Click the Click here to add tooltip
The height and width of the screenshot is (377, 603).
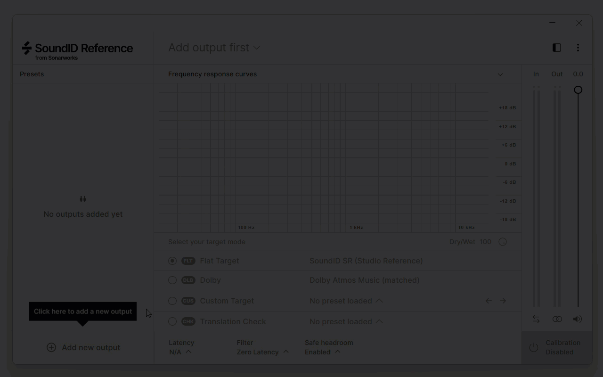pyautogui.click(x=83, y=311)
